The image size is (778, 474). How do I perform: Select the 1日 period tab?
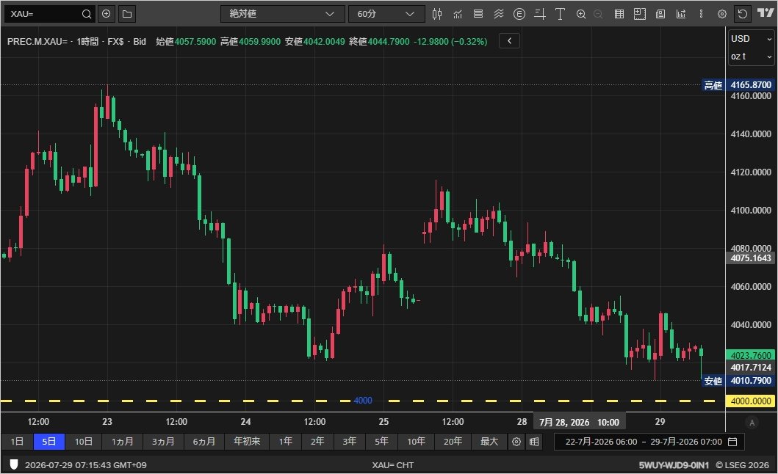click(x=17, y=441)
